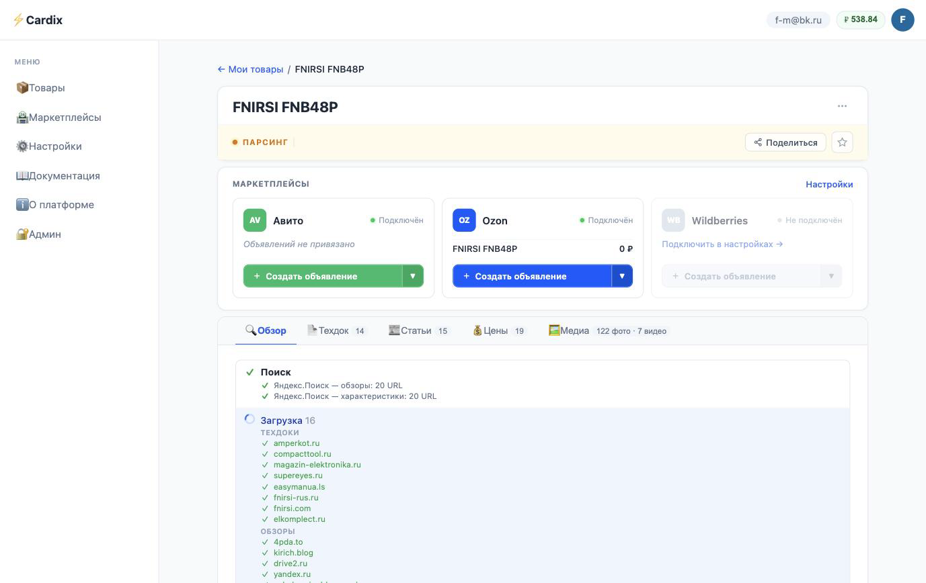Follow Подключить в настройках link
Screen dimensions: 926x583
[722, 244]
